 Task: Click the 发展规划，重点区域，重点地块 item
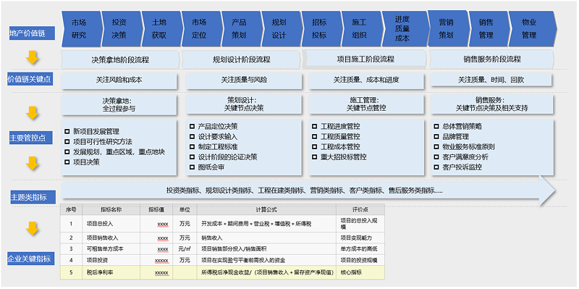tap(119, 152)
